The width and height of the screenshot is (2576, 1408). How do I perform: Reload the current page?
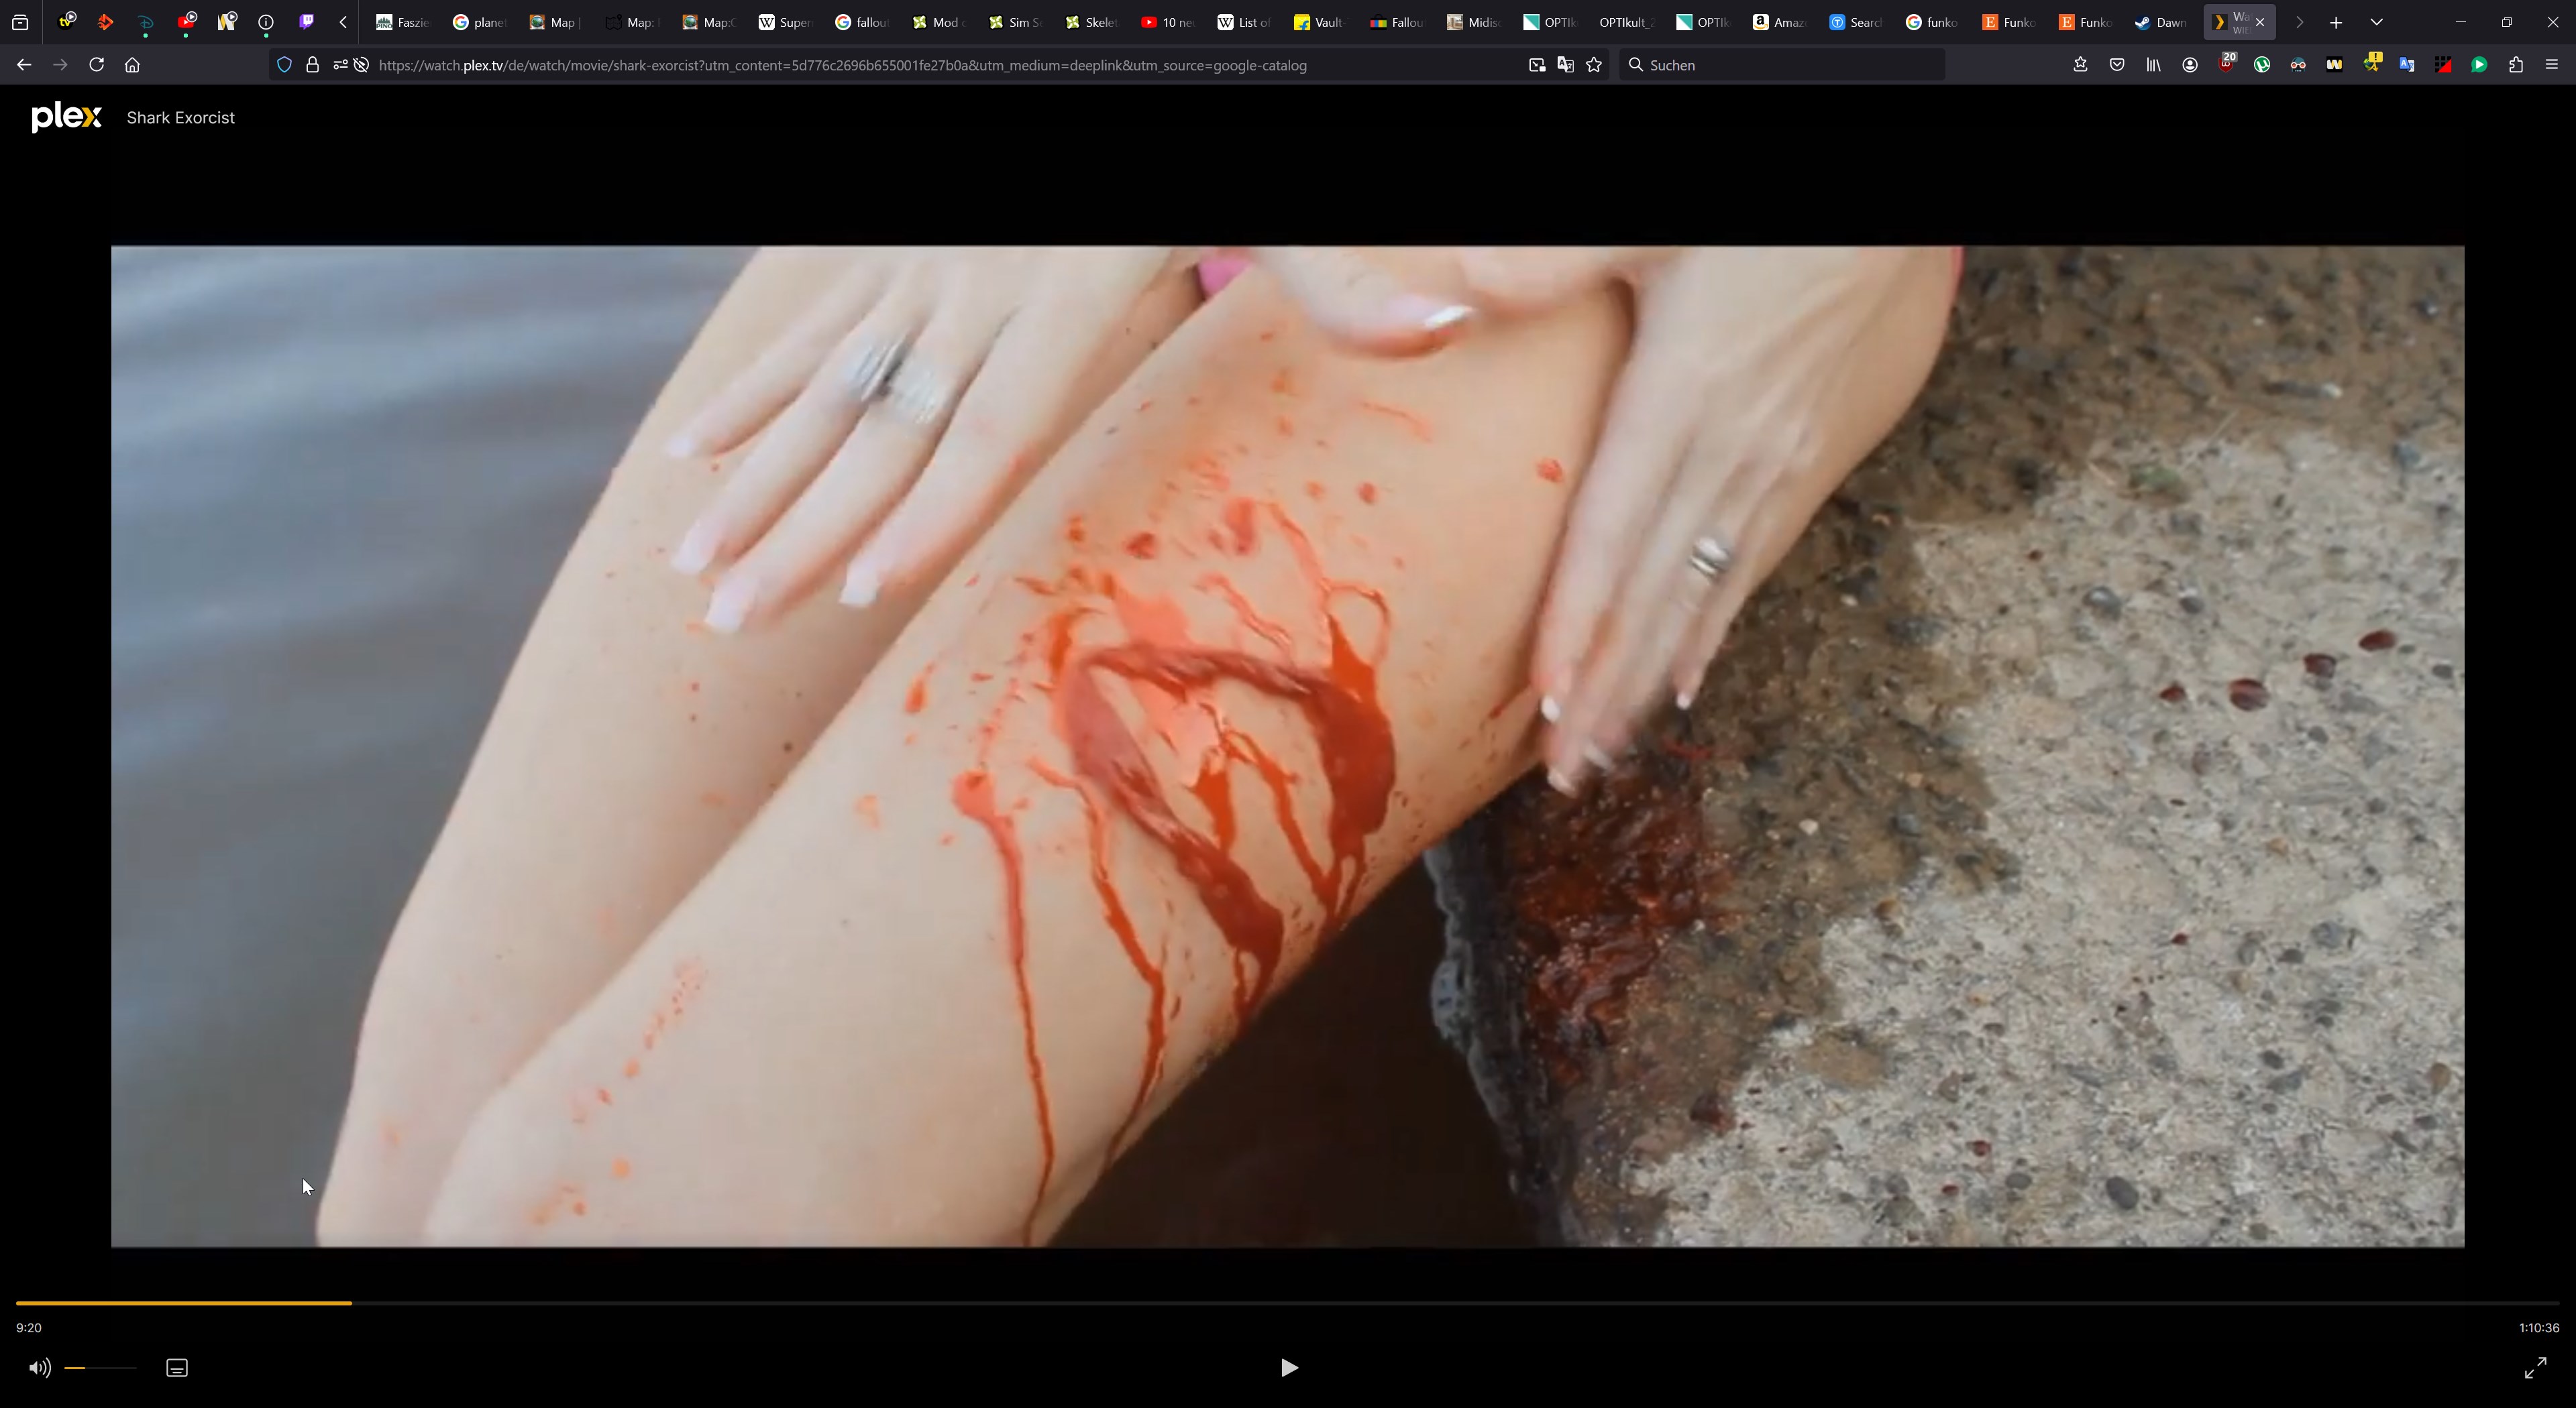(x=96, y=65)
